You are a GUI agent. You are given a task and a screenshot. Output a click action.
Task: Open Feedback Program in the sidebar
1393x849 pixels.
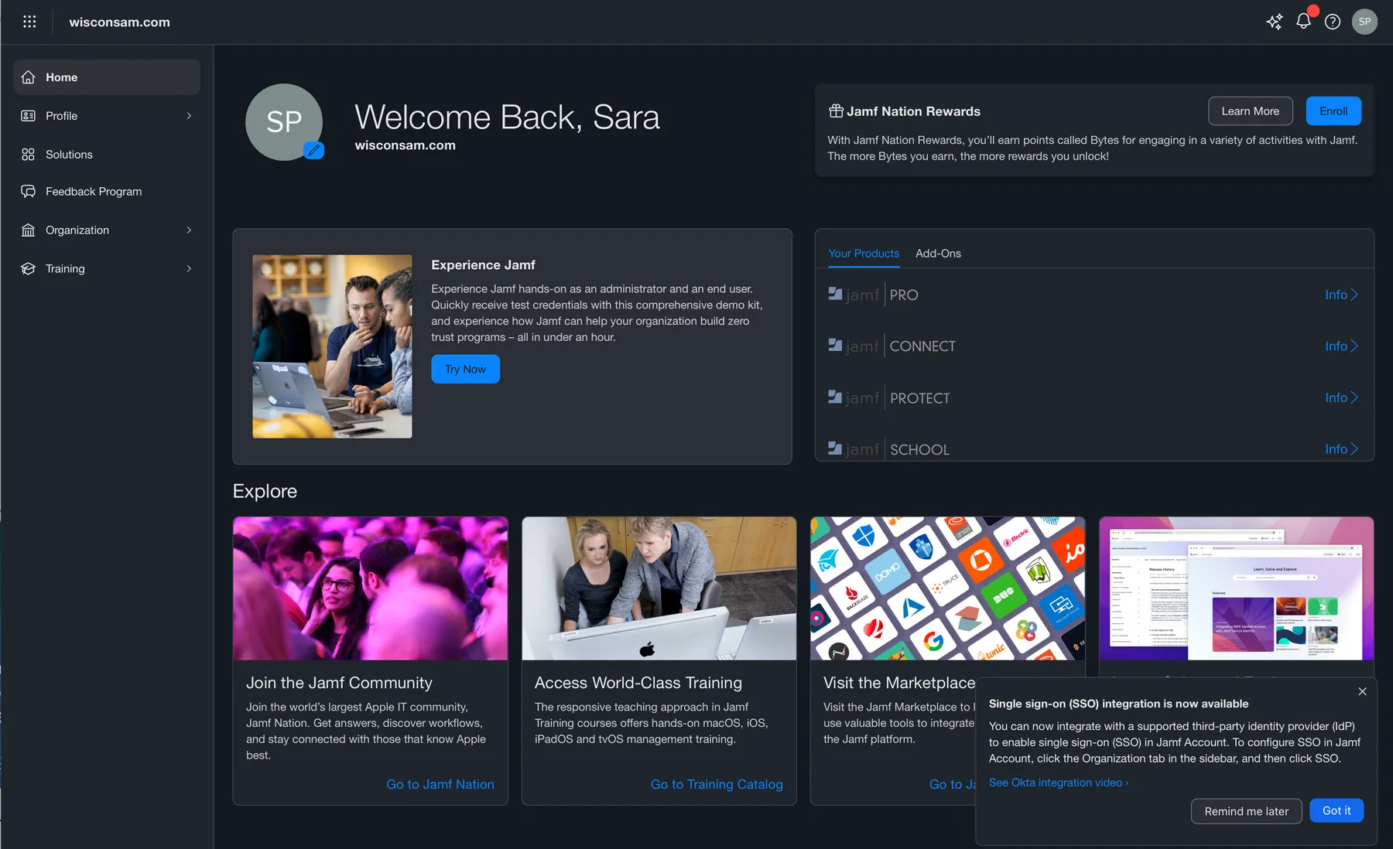pos(107,192)
